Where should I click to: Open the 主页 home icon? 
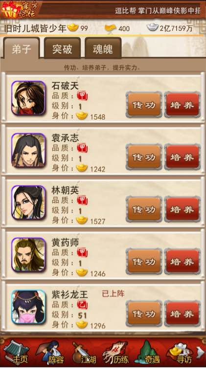17,352
